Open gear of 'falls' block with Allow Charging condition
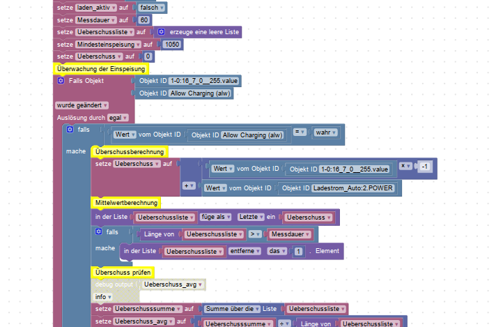Viewport: 496px width, 327px height. click(70, 129)
